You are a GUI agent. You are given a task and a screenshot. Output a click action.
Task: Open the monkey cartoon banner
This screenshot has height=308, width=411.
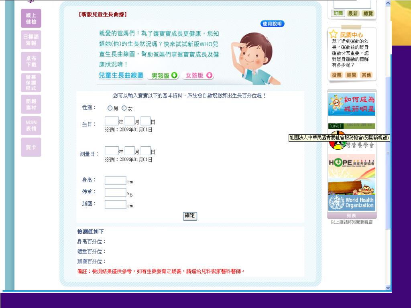pos(352,186)
